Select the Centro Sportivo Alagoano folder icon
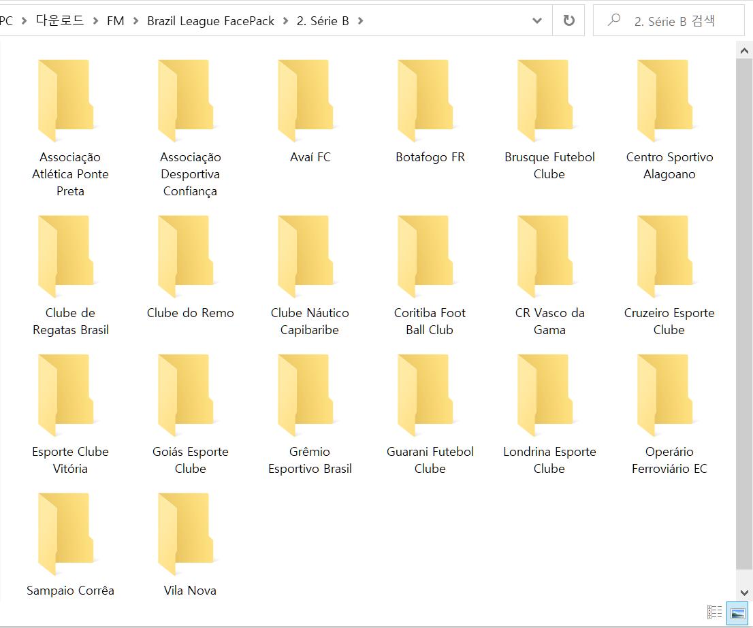Viewport: 753px width, 628px height. pyautogui.click(x=666, y=100)
